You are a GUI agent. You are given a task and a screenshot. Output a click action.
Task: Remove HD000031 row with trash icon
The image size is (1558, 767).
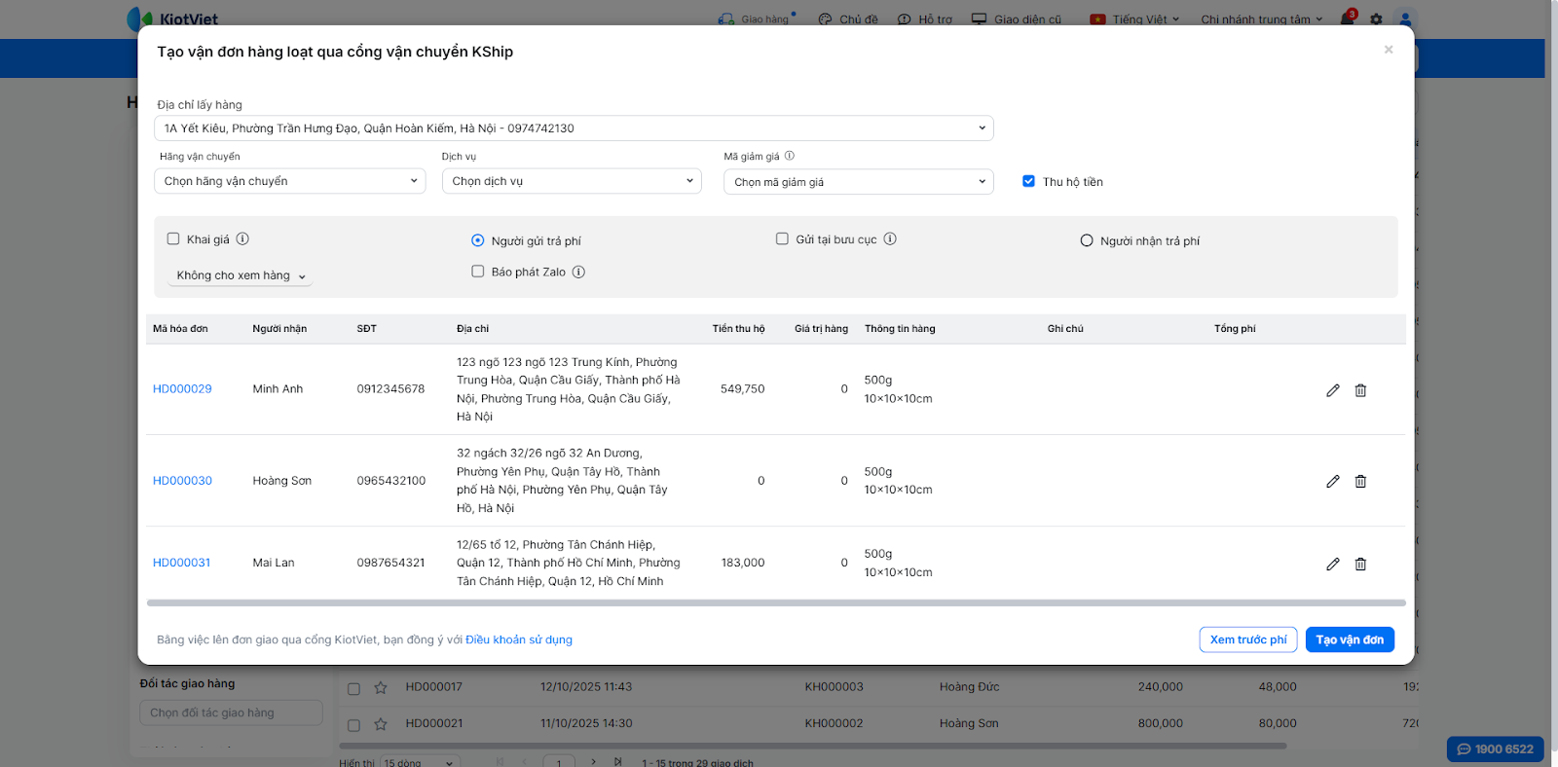click(1360, 564)
